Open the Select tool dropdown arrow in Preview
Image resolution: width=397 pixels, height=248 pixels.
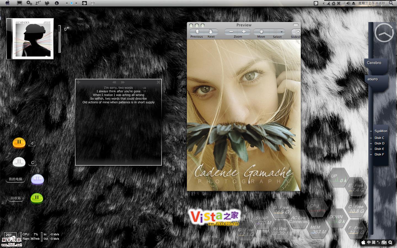pos(281,32)
